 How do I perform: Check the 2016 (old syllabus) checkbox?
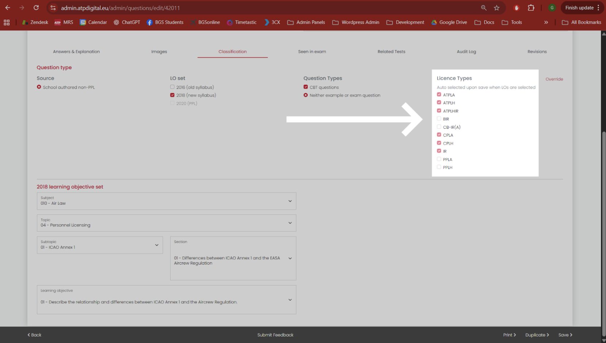172,87
